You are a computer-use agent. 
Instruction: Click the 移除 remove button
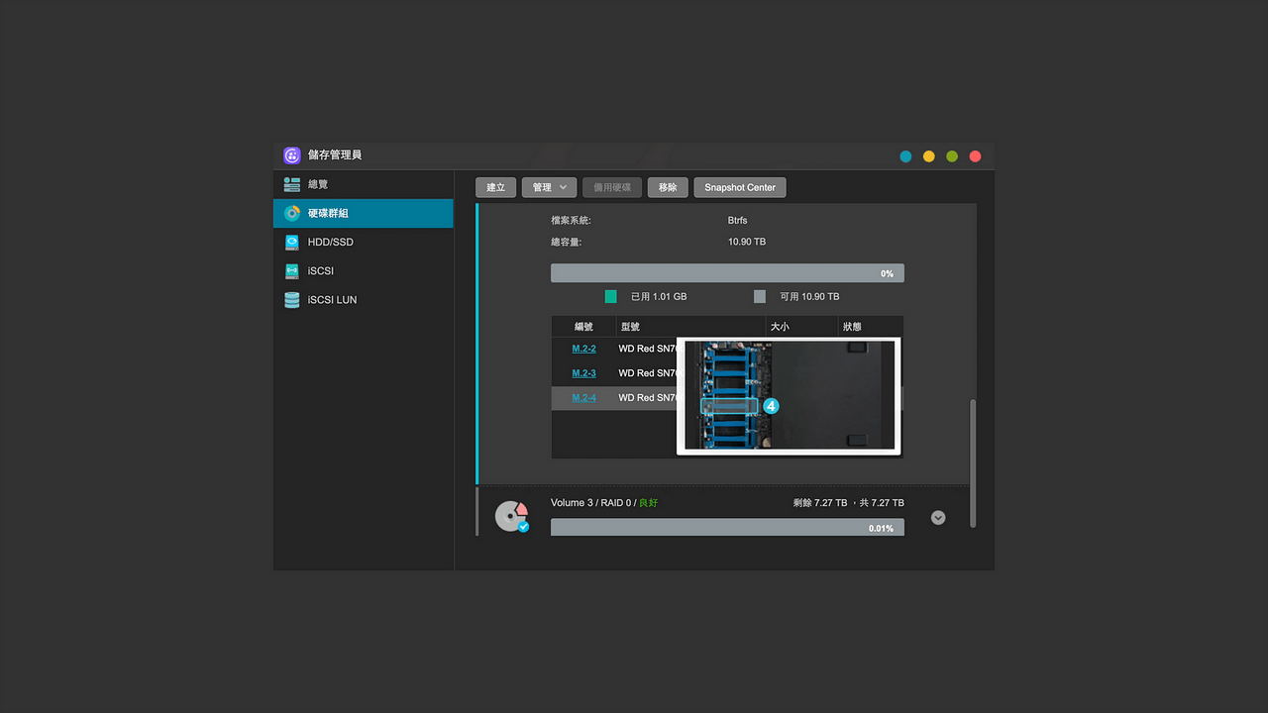tap(668, 187)
